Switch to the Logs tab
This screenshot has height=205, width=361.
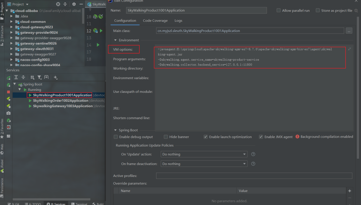[x=178, y=20]
